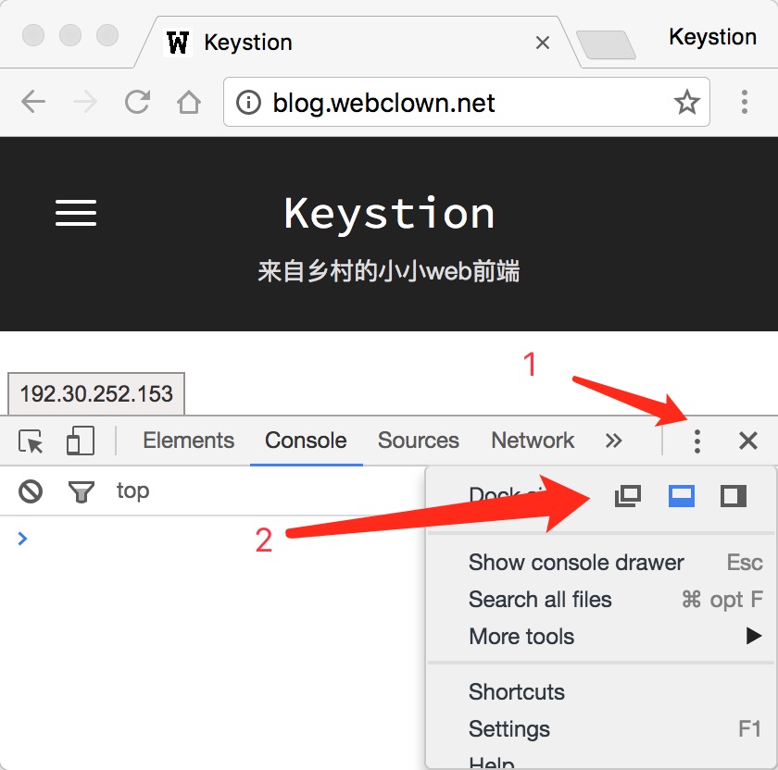
Task: Click the DevTools three-dot menu icon
Action: [x=697, y=441]
